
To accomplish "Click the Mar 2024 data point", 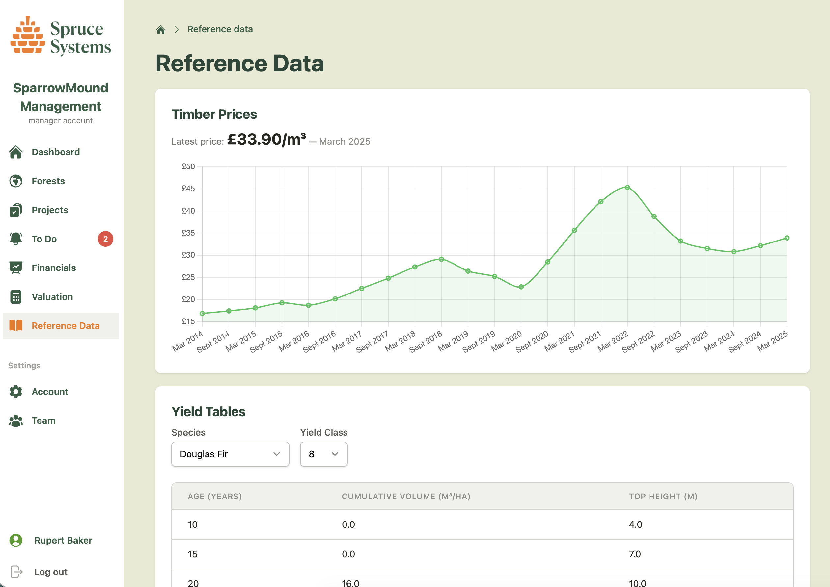I will pos(734,252).
